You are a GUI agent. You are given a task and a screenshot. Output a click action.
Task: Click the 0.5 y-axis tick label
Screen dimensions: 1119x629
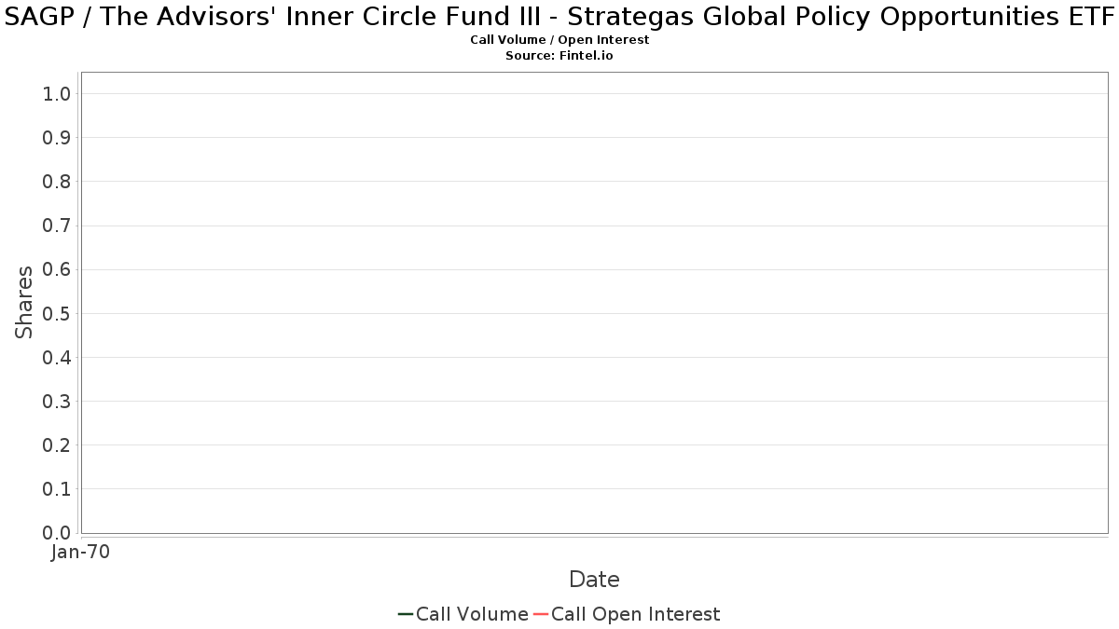pos(57,313)
